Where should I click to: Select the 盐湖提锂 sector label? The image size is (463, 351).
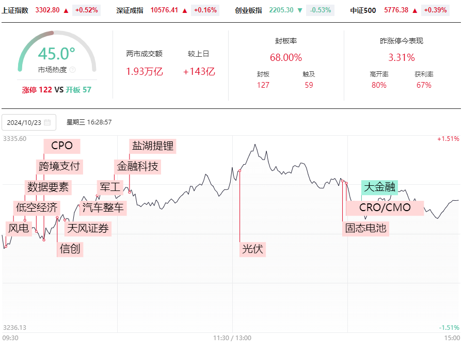point(153,146)
